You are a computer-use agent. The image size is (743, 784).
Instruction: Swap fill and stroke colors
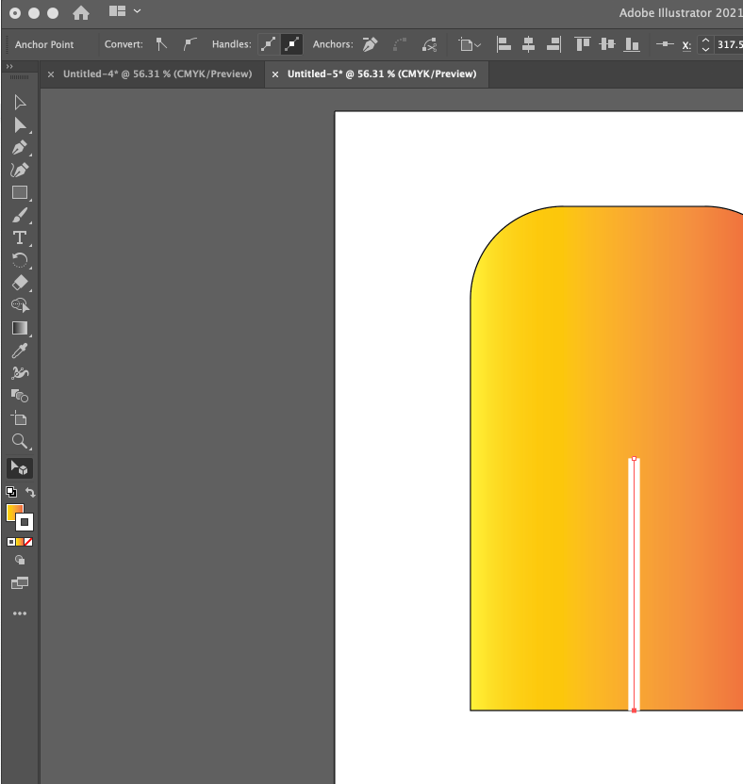tap(30, 493)
